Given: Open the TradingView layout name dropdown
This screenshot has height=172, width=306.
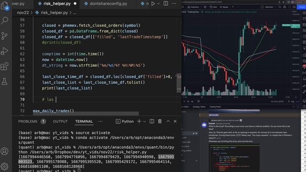Looking at the screenshot, I should tap(270, 7).
